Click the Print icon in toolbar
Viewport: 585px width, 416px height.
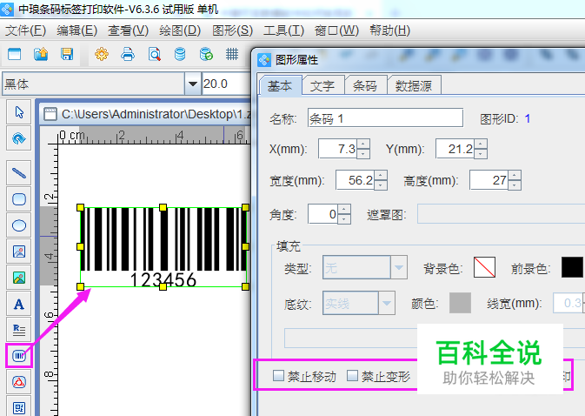(128, 55)
